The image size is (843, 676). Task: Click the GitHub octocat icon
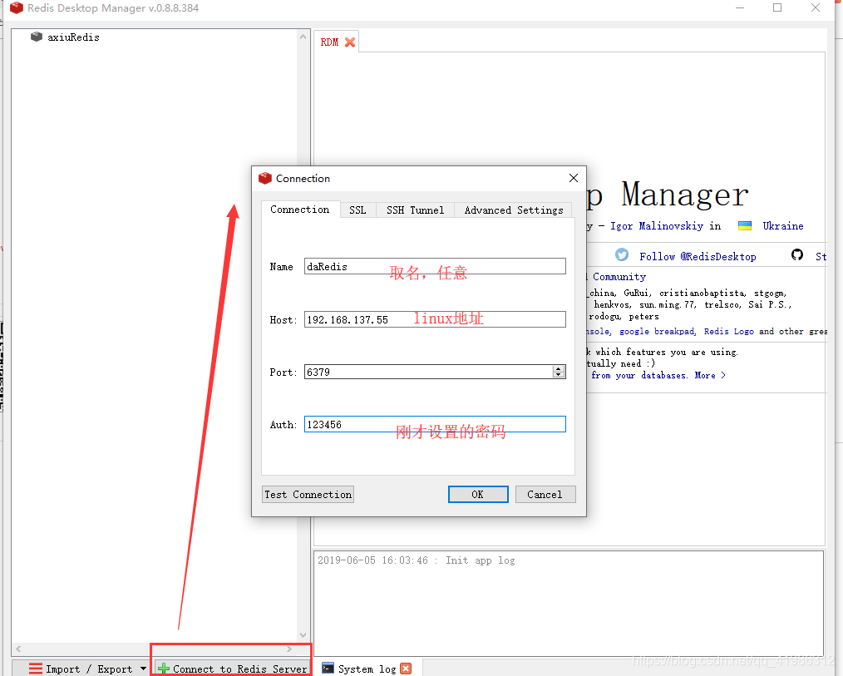[x=797, y=255]
